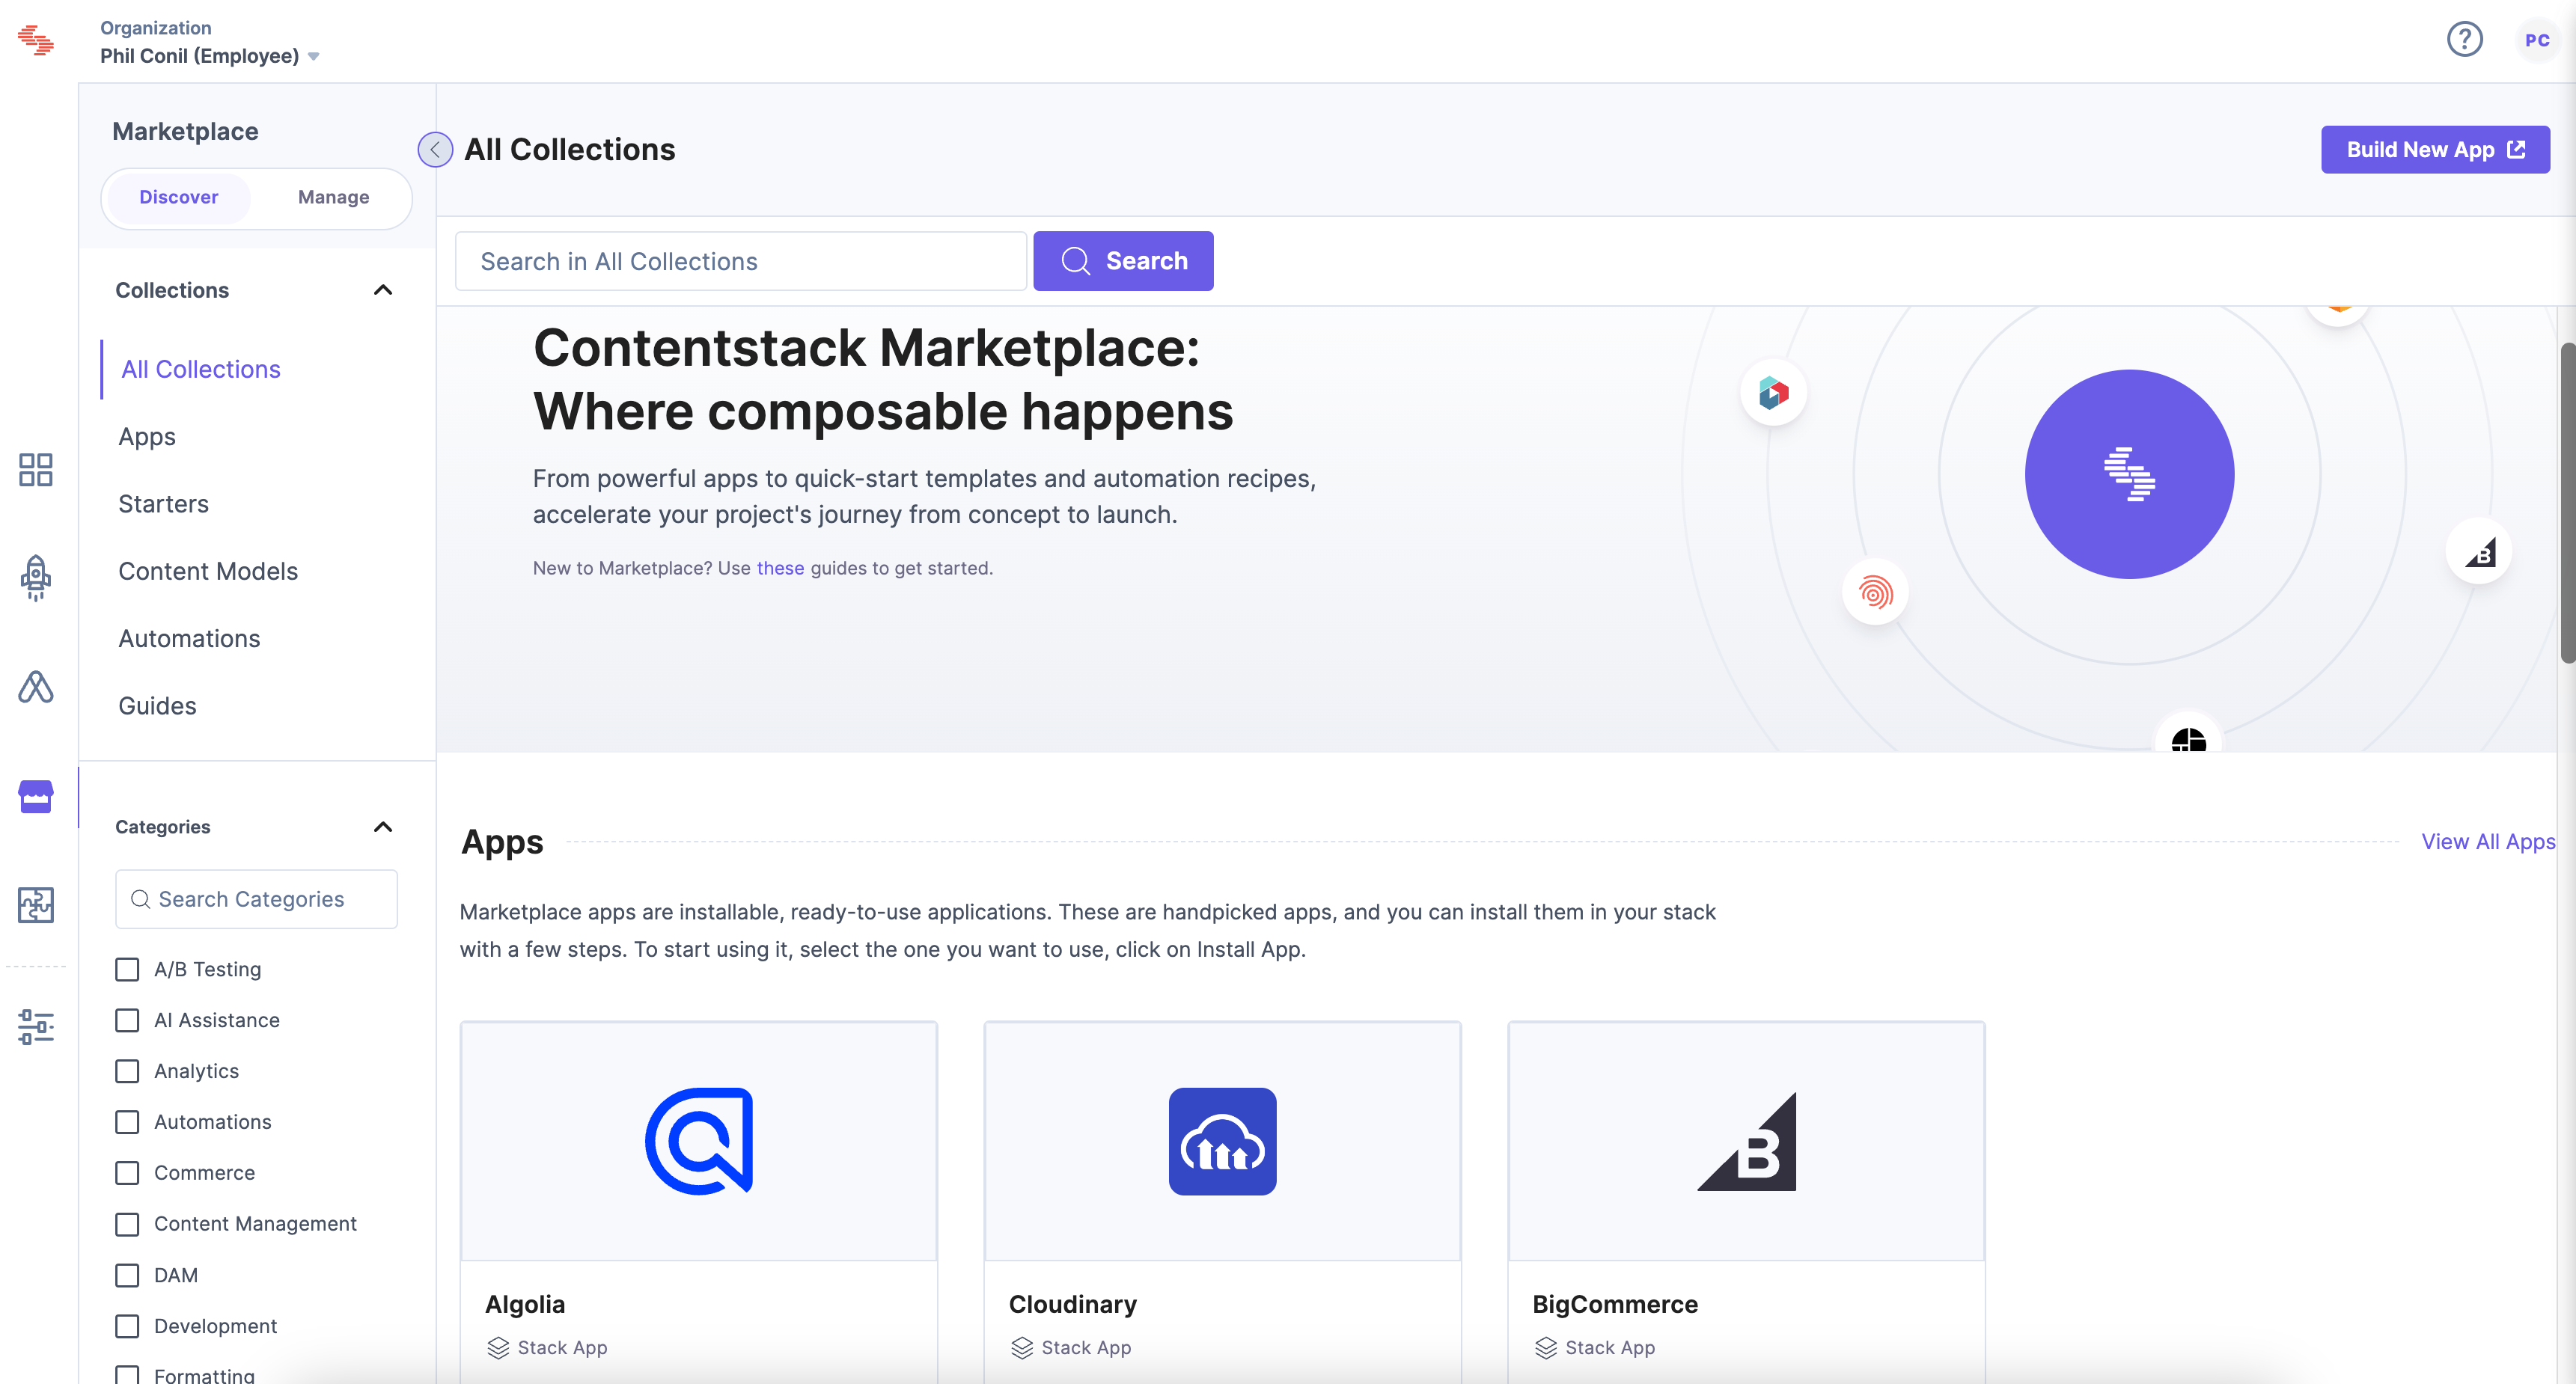Viewport: 2576px width, 1384px height.
Task: Open the organization switcher dropdown
Action: pos(313,56)
